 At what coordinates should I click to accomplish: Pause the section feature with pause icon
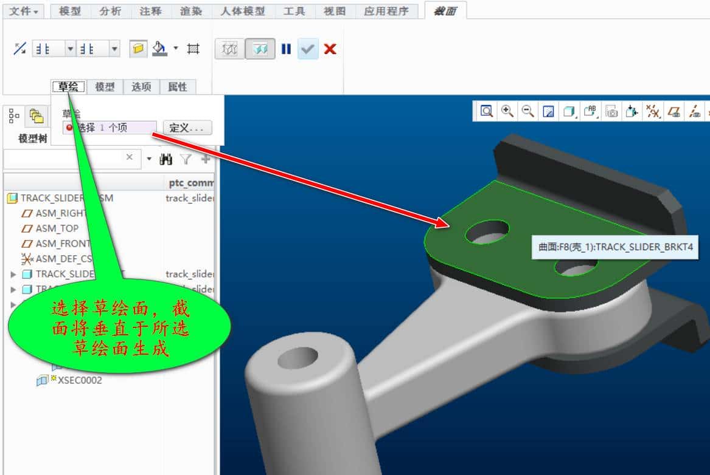tap(286, 49)
